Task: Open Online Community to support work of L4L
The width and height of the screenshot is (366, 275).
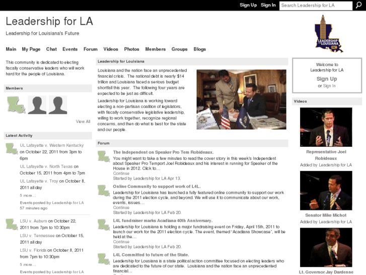Action: [157, 186]
